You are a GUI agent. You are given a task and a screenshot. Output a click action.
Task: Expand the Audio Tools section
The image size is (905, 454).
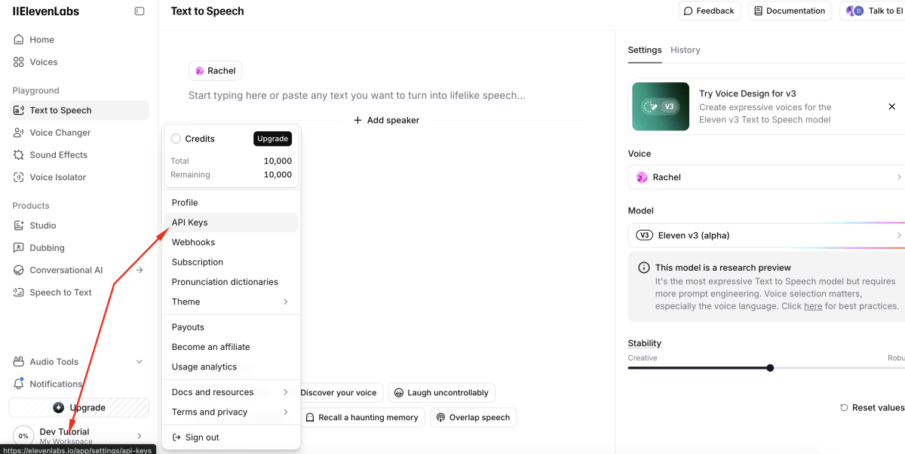(79, 362)
